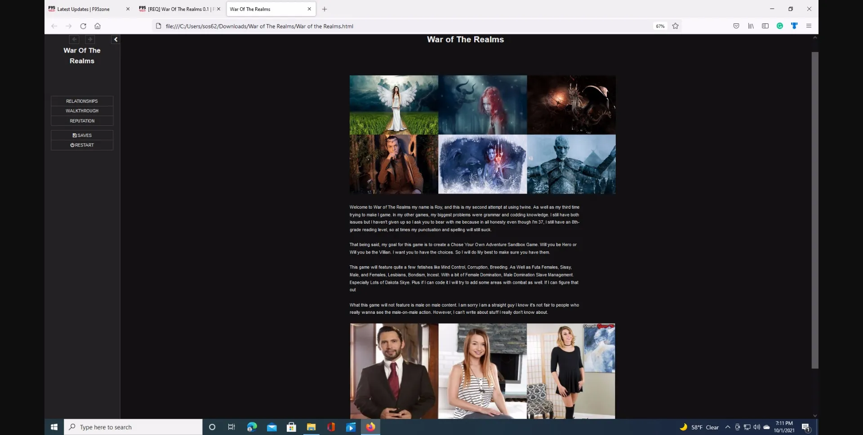Open the Grammarly extension icon
This screenshot has height=435, width=863.
[x=780, y=26]
